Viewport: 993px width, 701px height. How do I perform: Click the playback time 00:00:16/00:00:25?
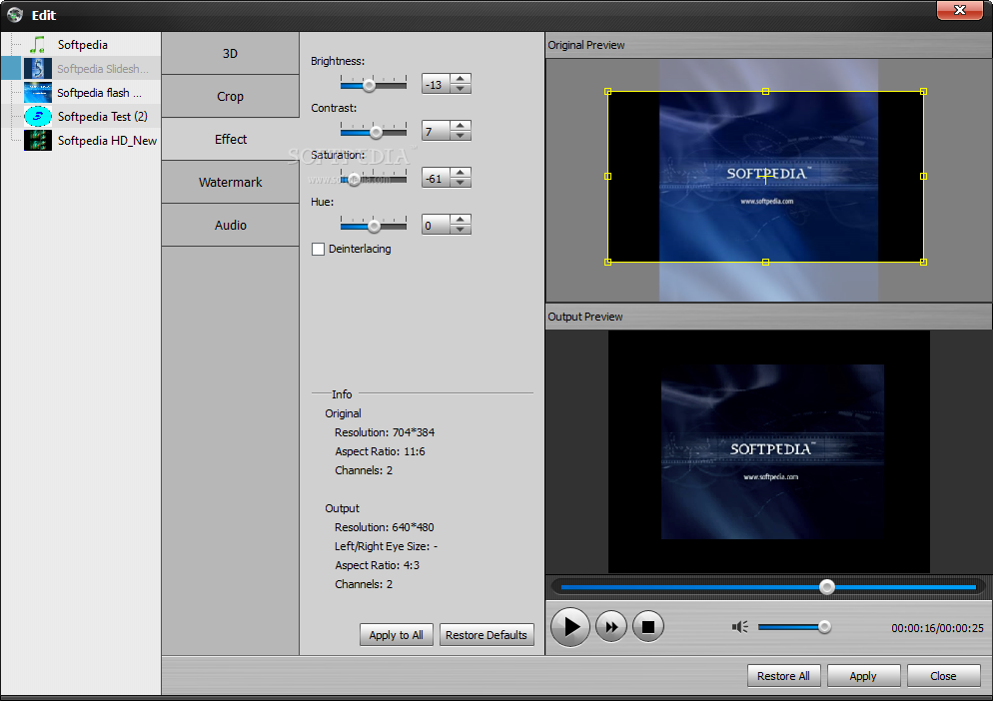pos(937,628)
